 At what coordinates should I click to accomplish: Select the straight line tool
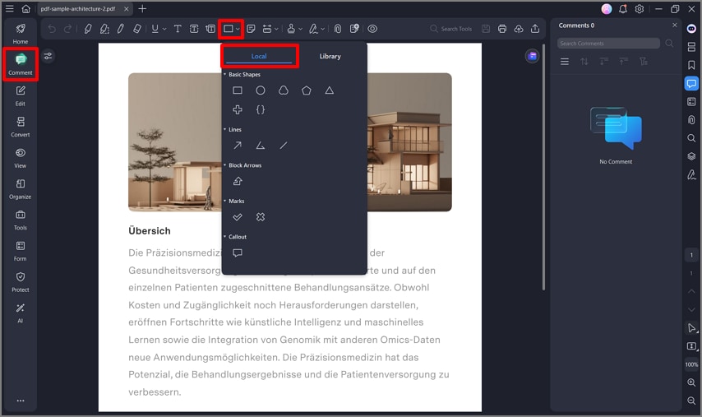284,145
